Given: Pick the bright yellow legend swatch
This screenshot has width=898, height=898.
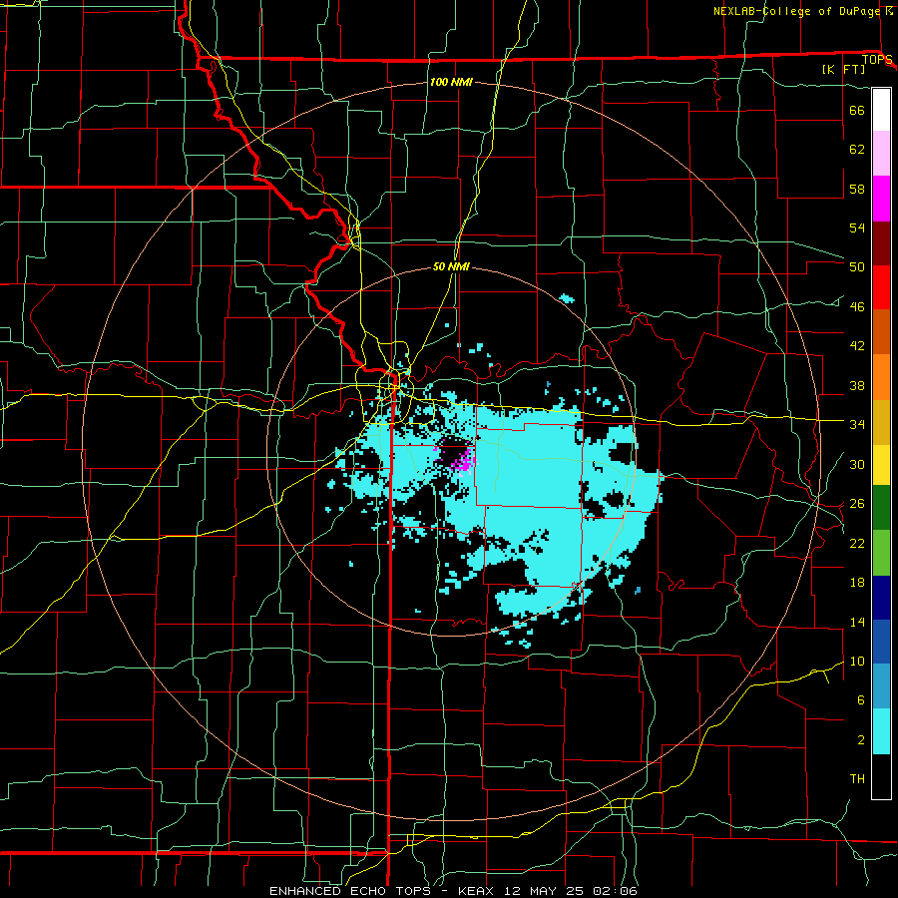Looking at the screenshot, I should pyautogui.click(x=881, y=465).
